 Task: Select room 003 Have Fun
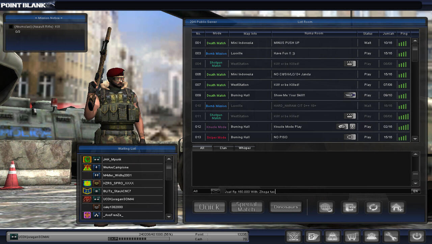click(x=301, y=53)
